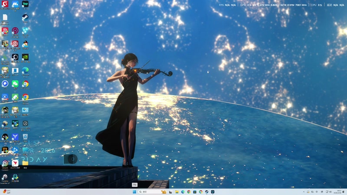Open the weather widget in the taskbar
The width and height of the screenshot is (347, 195).
click(x=7, y=192)
